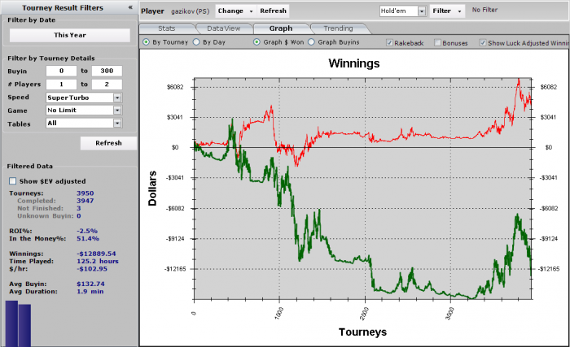Click the In the Money% value 51.4%
The height and width of the screenshot is (347, 570).
pos(88,238)
